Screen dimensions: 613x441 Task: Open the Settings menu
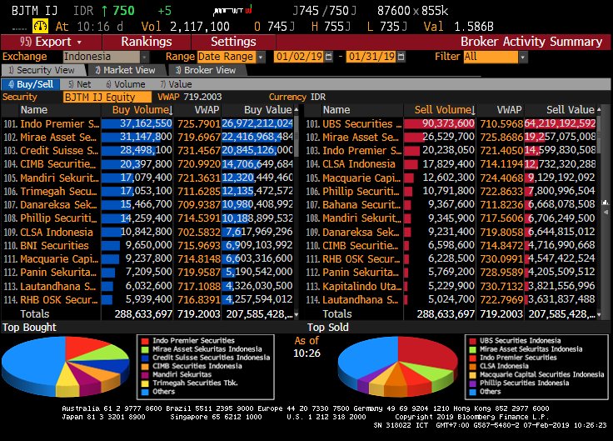[x=233, y=42]
